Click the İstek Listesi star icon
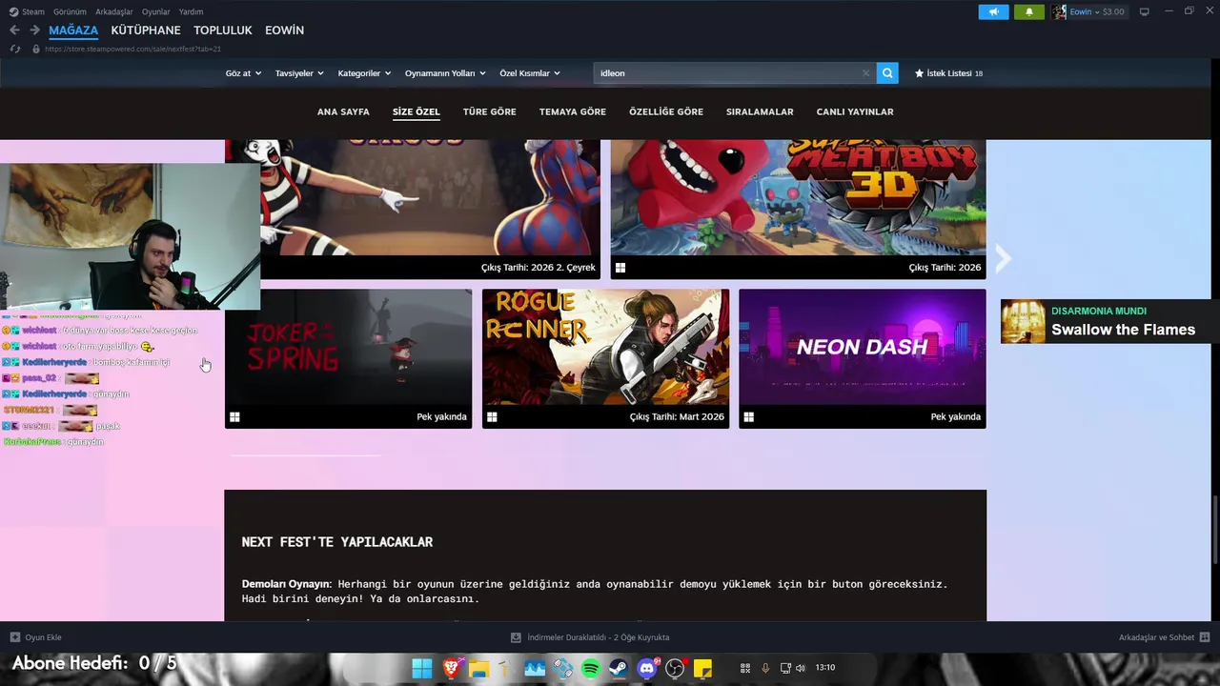The height and width of the screenshot is (686, 1220). click(x=920, y=72)
